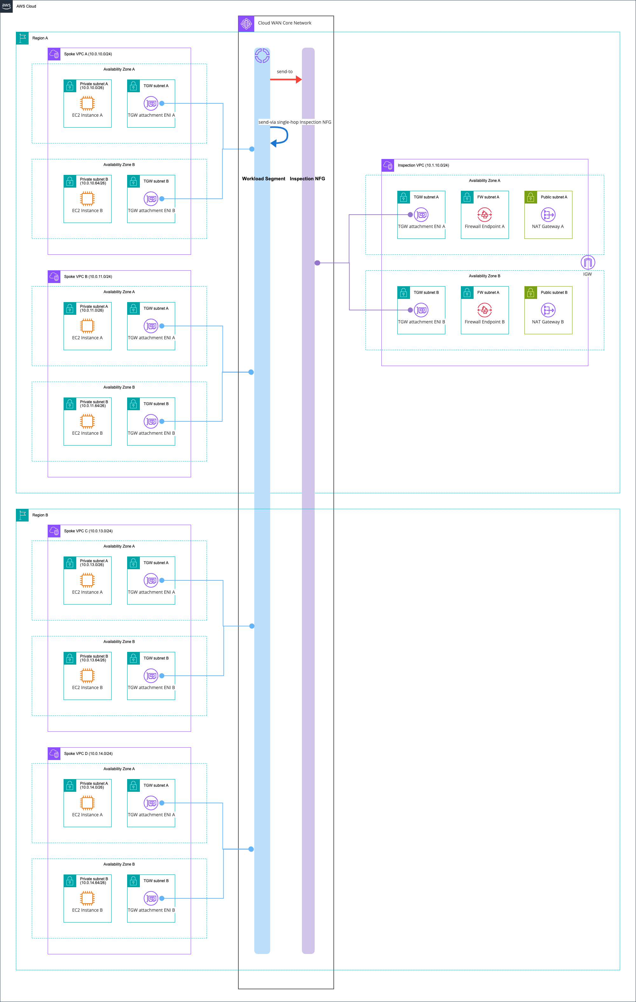The image size is (636, 1002).
Task: Select the core network edge icon atop Workload Segment
Action: click(x=262, y=56)
